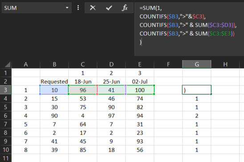The width and height of the screenshot is (244, 162).
Task: Click the three-dot handle beside Name Box
Action: click(x=78, y=8)
